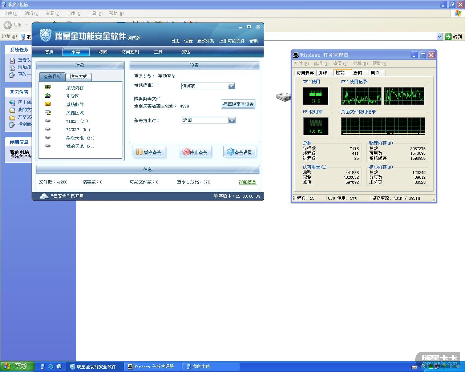
Task: Click the 病毒隔离区设置 button
Action: click(238, 104)
